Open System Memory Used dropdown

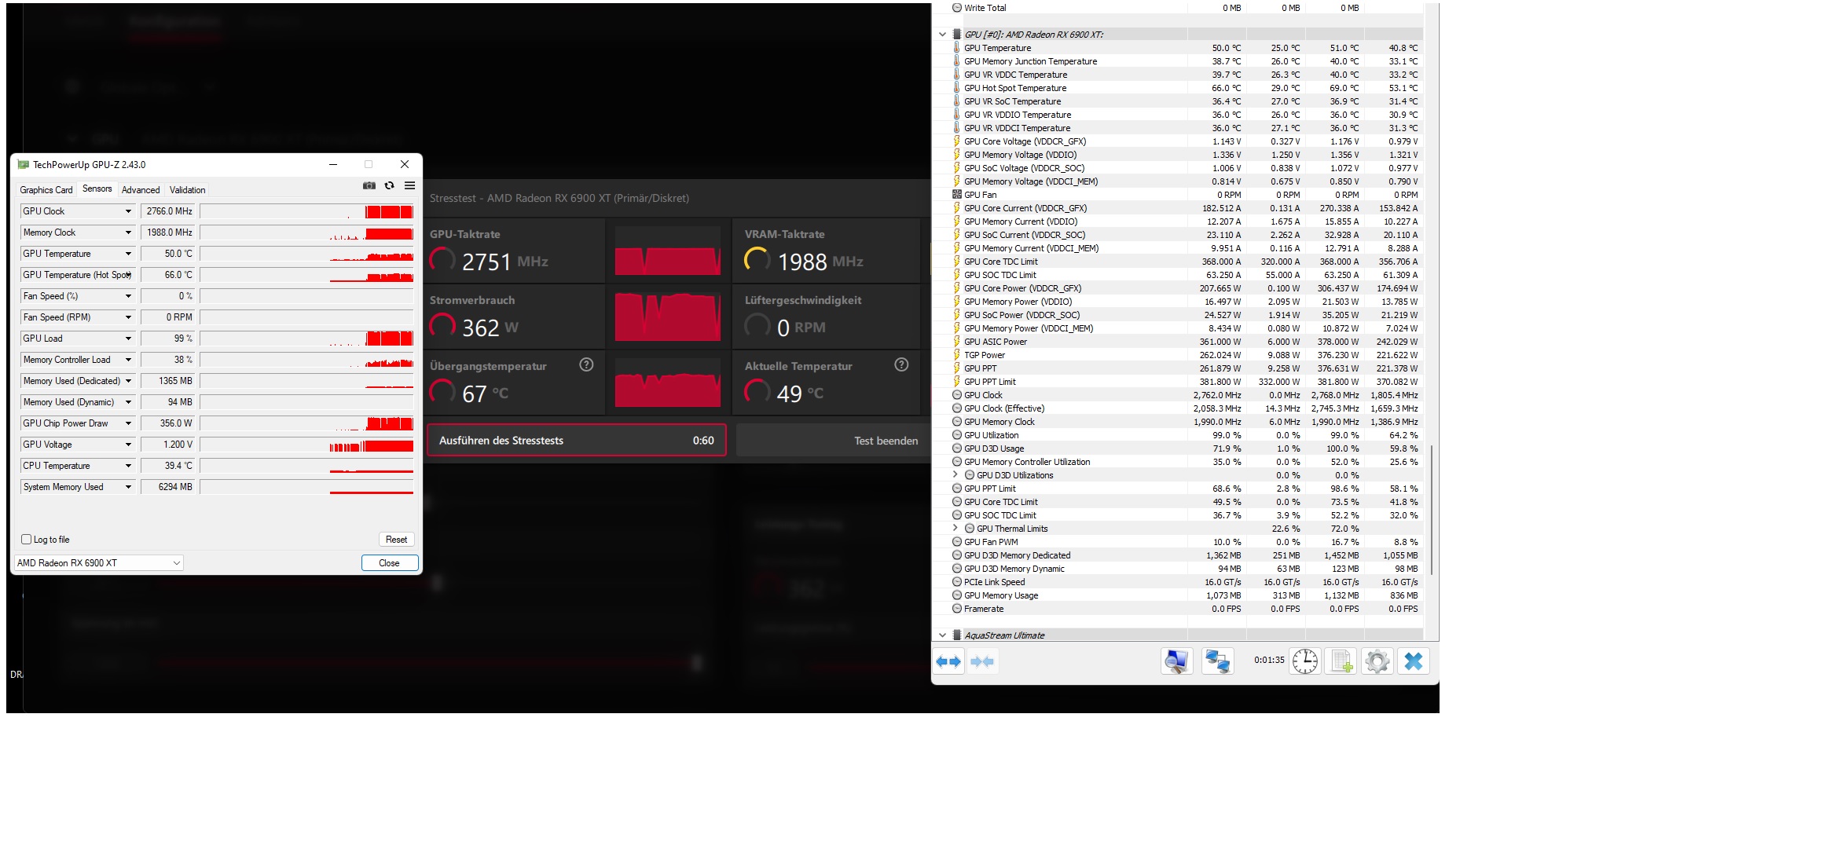pyautogui.click(x=128, y=487)
